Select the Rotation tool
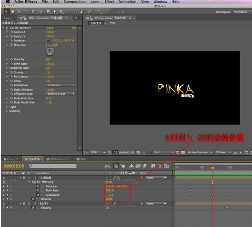This screenshot has width=252, height=227. pos(27,12)
